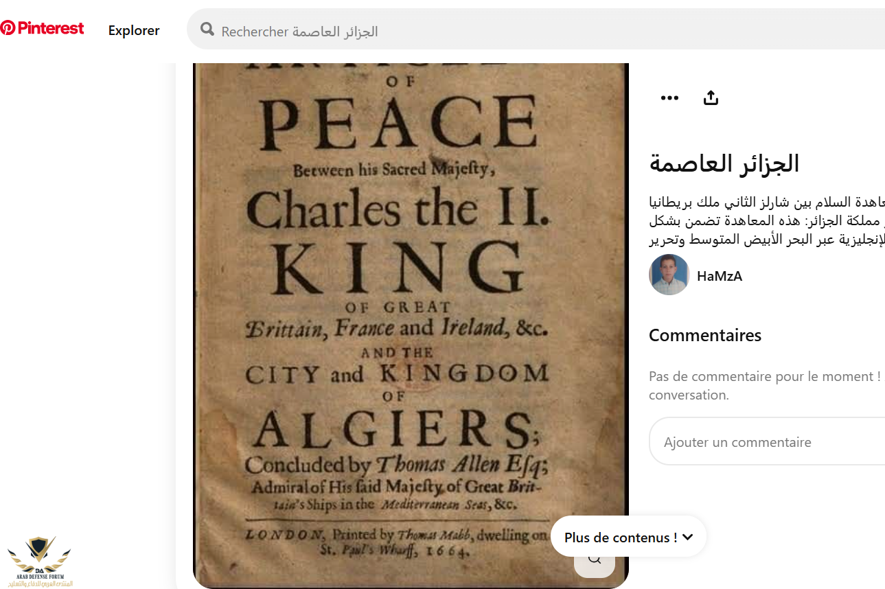Open HaMzA's profile avatar picture
Image resolution: width=885 pixels, height=589 pixels.
(669, 275)
